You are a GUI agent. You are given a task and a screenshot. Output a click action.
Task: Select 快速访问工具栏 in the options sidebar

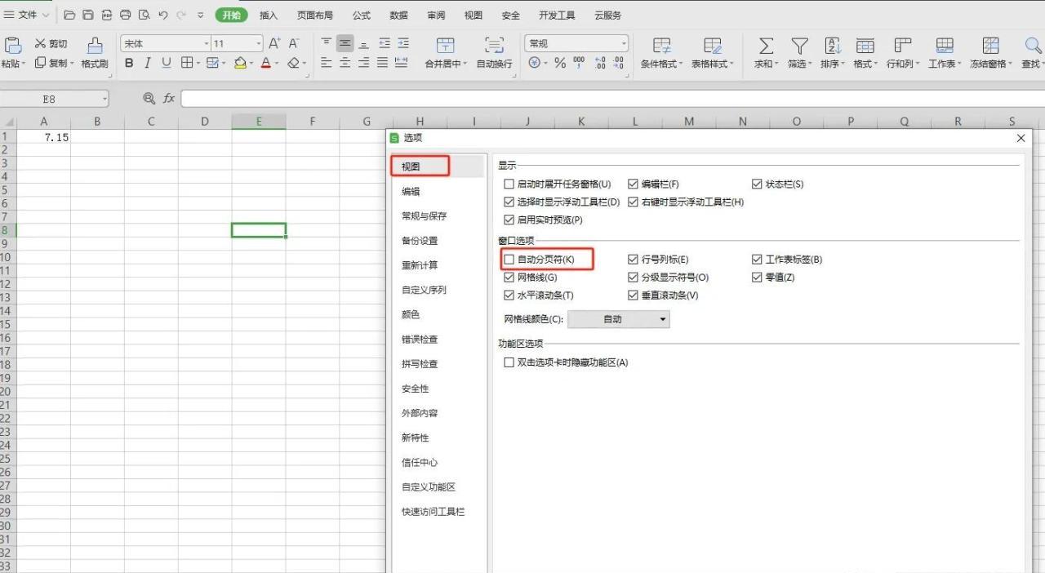tap(433, 511)
